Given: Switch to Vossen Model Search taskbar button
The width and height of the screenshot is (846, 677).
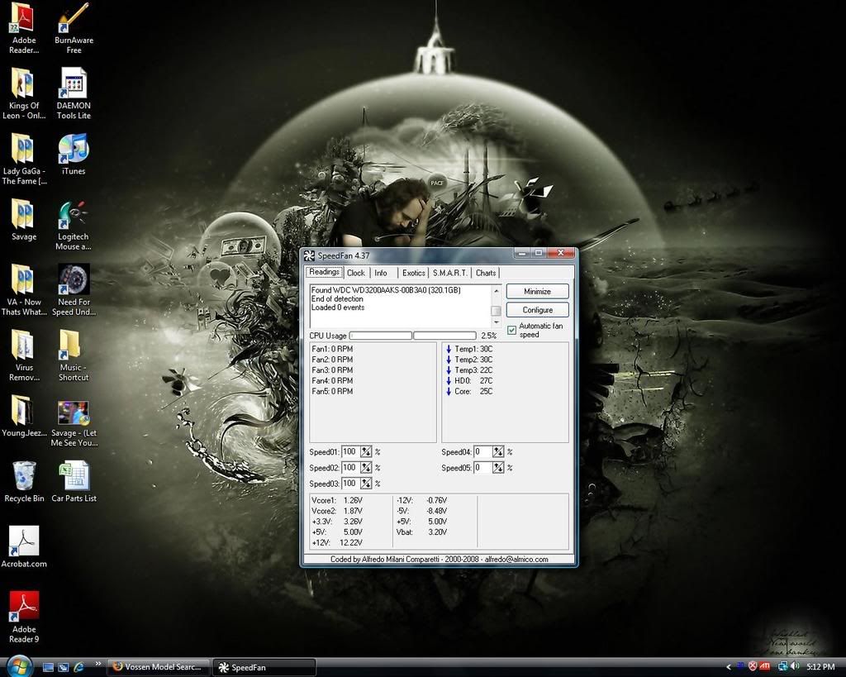Looking at the screenshot, I should point(159,667).
